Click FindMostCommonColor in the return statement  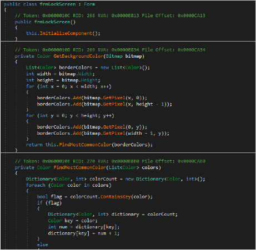pos(86,145)
